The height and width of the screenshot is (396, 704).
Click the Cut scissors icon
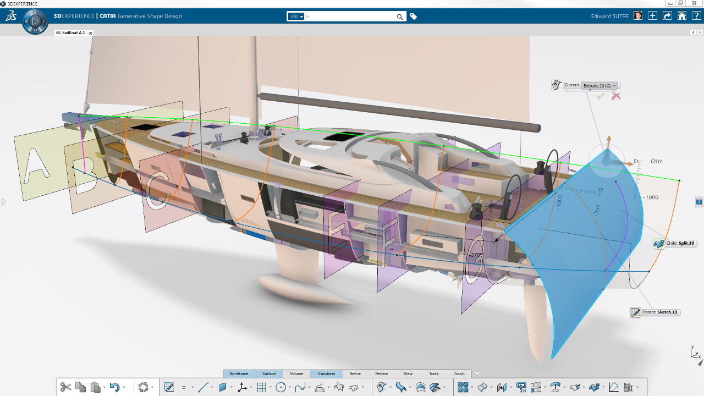pyautogui.click(x=65, y=387)
